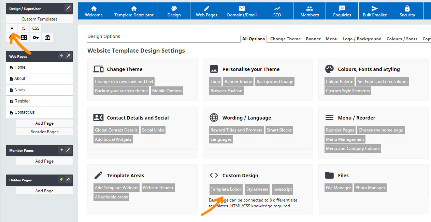Click the Template Editor button
431x222 pixels.
click(226, 189)
